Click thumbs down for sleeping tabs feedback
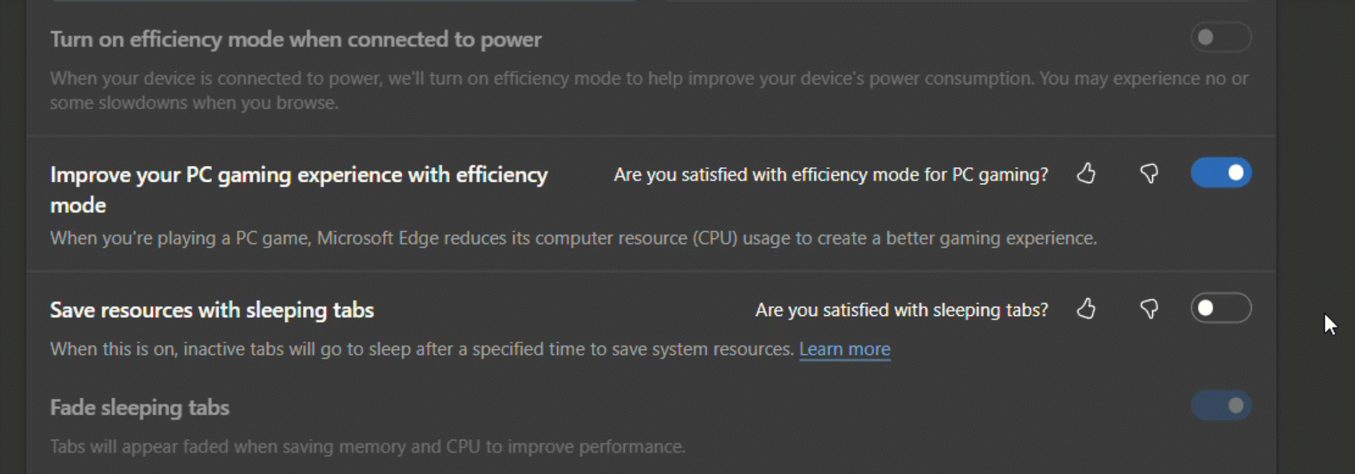 pos(1149,309)
